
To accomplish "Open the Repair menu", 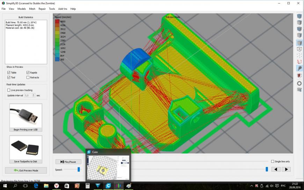I will pyautogui.click(x=42, y=9).
